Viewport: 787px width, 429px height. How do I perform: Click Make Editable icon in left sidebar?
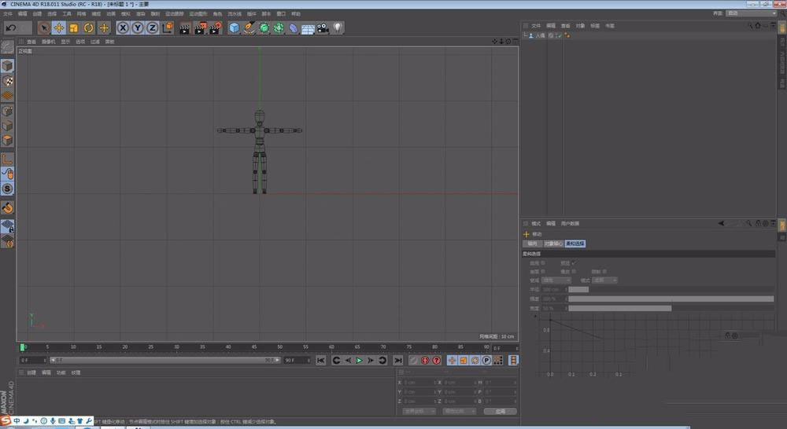(8, 48)
